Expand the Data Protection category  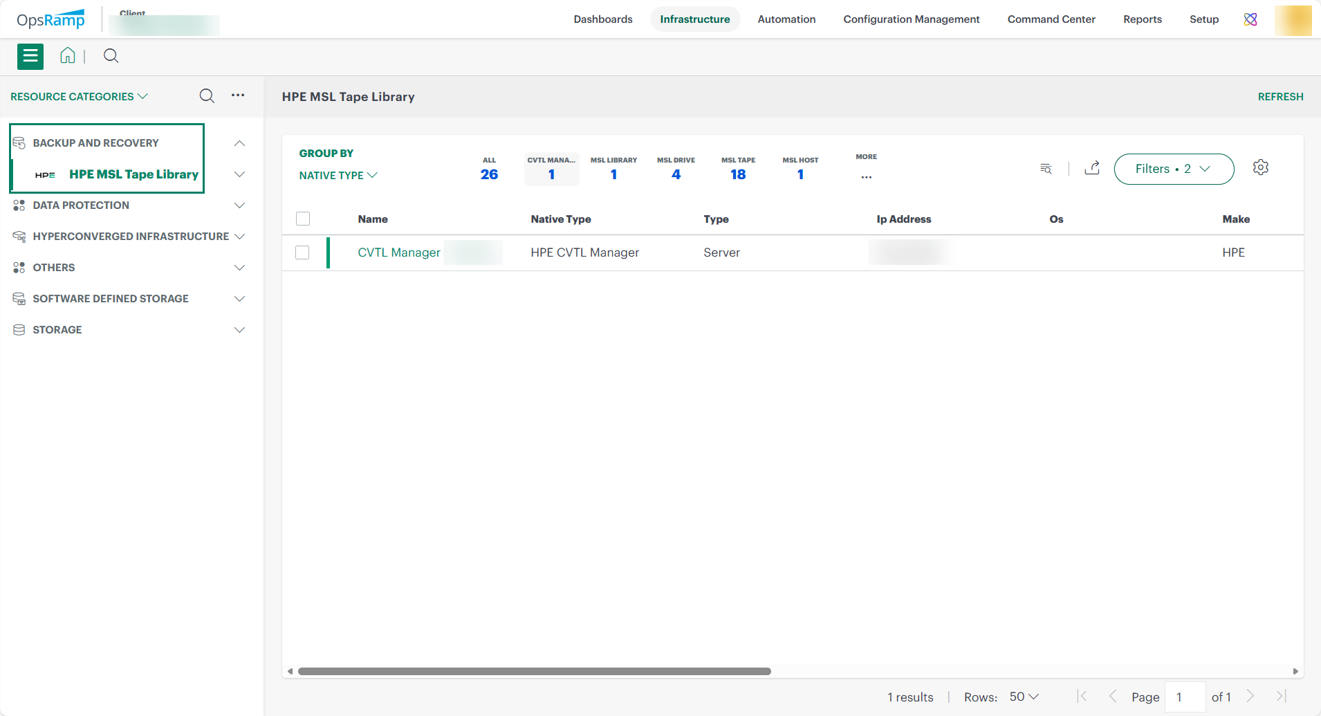pyautogui.click(x=239, y=205)
